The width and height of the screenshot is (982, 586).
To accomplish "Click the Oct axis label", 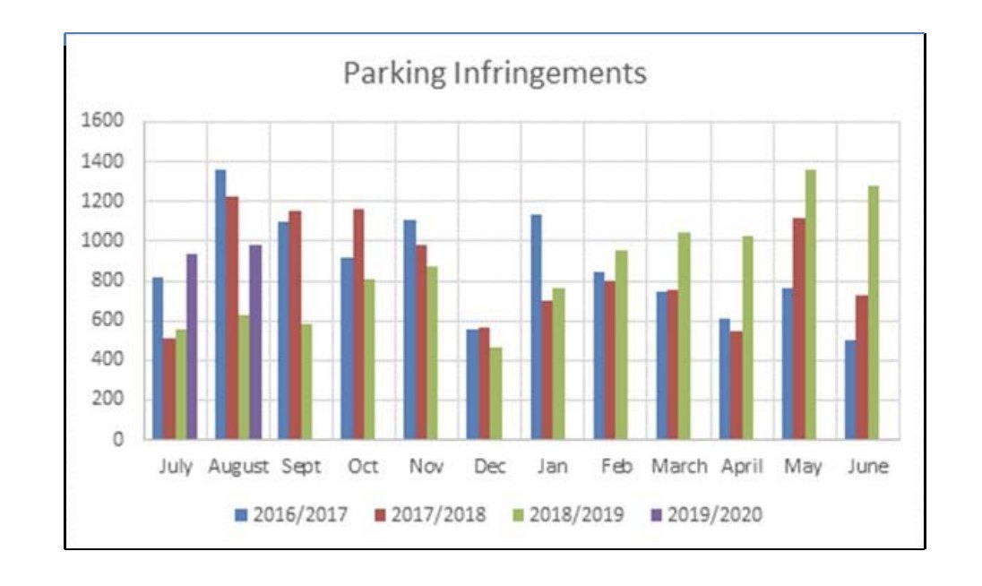I will coord(363,467).
